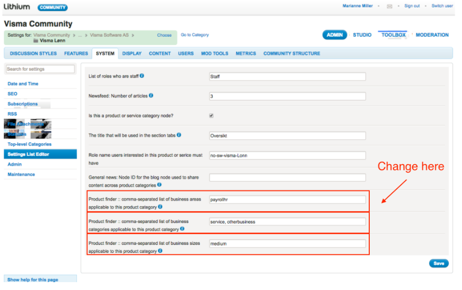Click the section tabs title field Oversikt
The image size is (462, 290).
pos(287,136)
